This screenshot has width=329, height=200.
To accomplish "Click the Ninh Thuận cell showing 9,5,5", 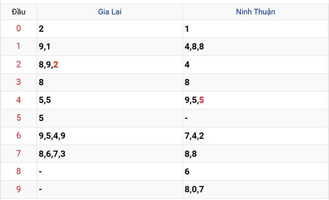I will click(x=255, y=100).
